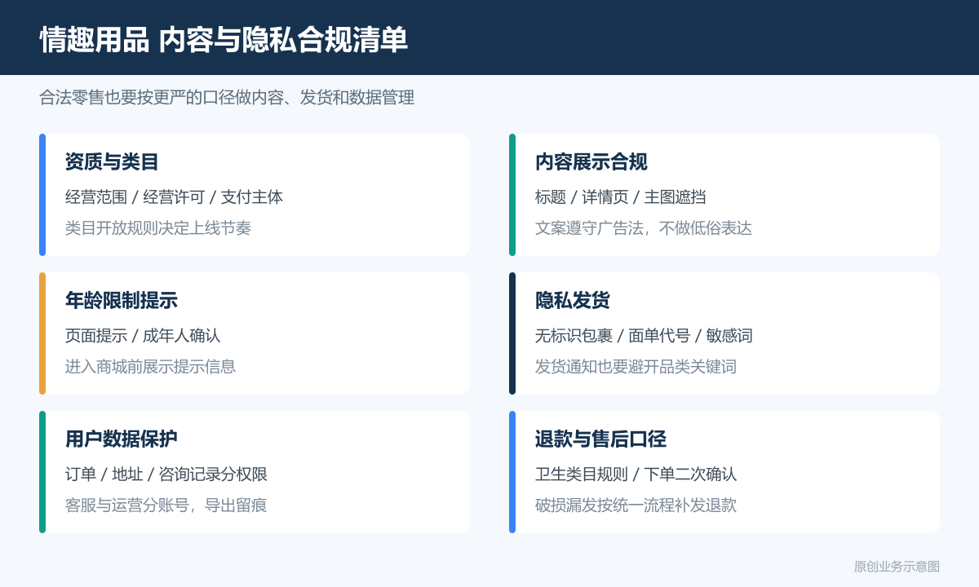Click the text 页面提示 / 成年人确认
Image resolution: width=979 pixels, height=587 pixels.
(143, 335)
